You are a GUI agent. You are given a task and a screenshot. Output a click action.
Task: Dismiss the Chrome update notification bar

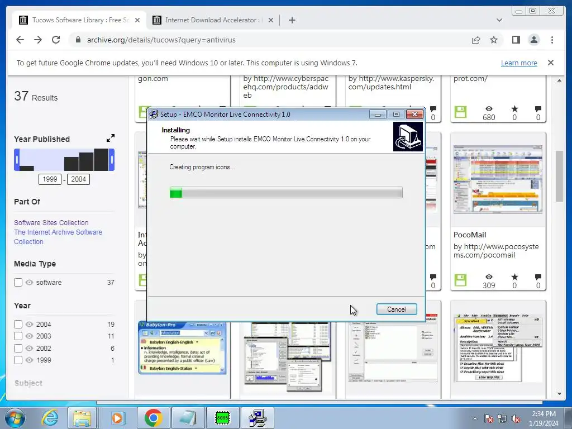click(551, 63)
